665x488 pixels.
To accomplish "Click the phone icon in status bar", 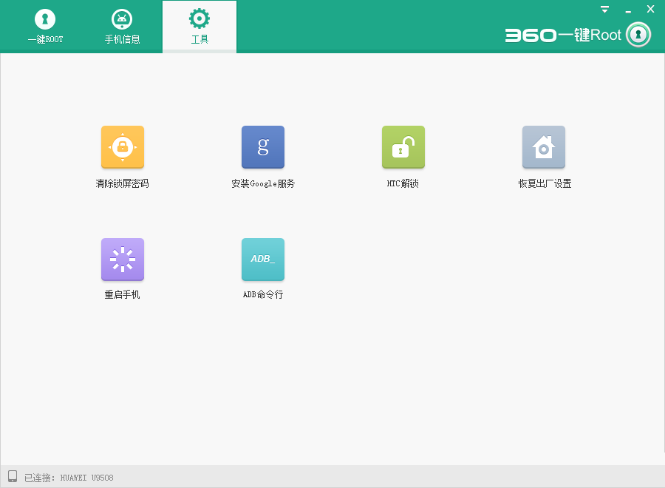I will tap(13, 476).
